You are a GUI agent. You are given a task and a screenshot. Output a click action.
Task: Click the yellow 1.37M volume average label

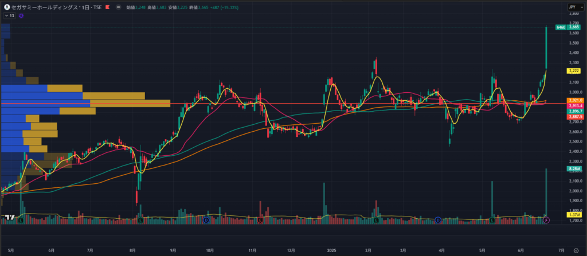[574, 215]
